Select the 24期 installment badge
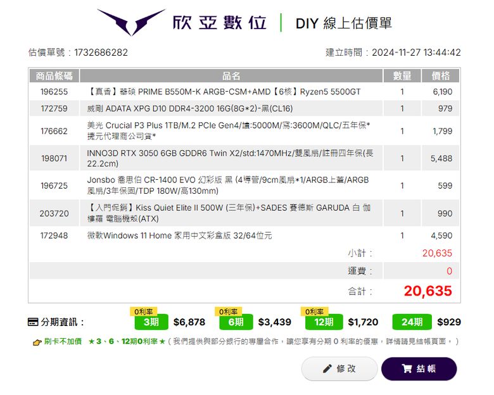The width and height of the screenshot is (494, 395). click(x=412, y=322)
